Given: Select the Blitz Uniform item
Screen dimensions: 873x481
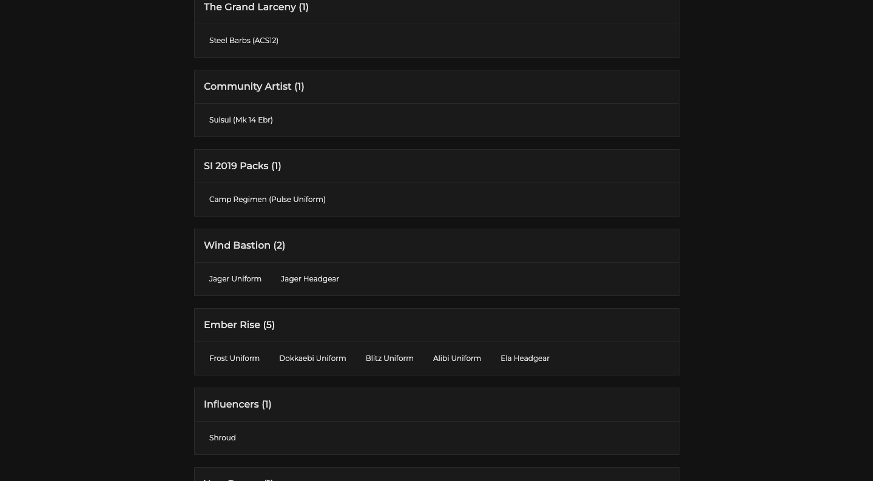Looking at the screenshot, I should [x=389, y=358].
